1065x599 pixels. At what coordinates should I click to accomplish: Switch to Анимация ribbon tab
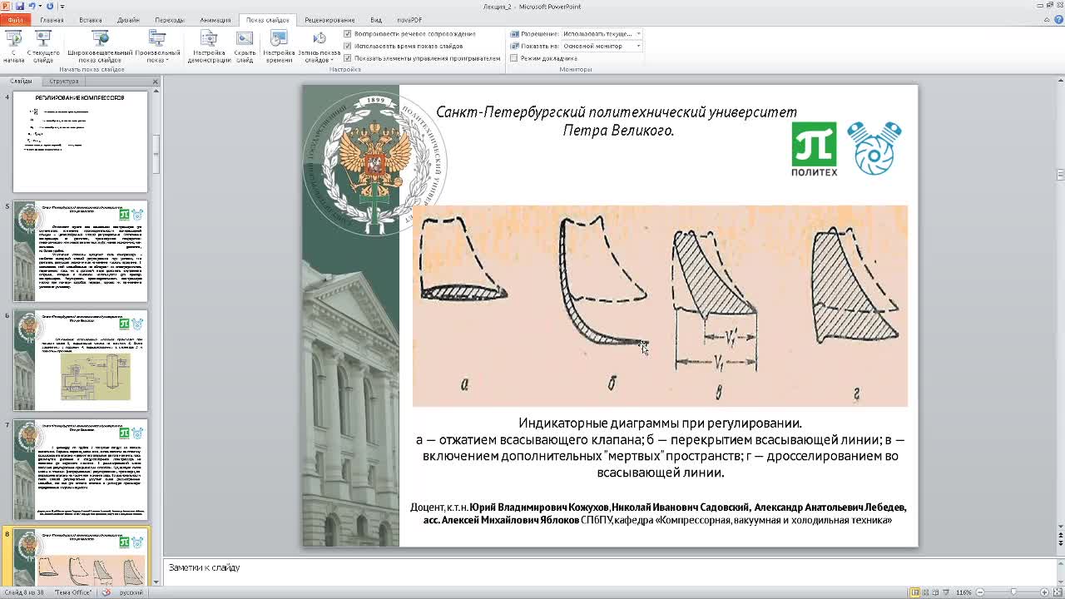point(215,20)
